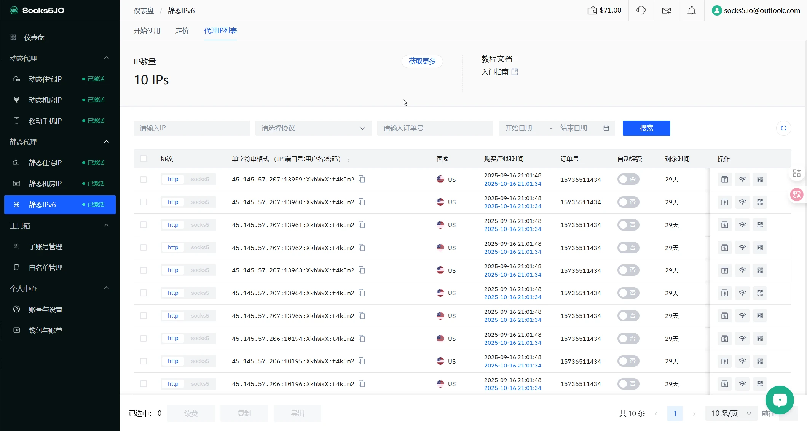Open 白名单管理 in sidebar

(60, 267)
